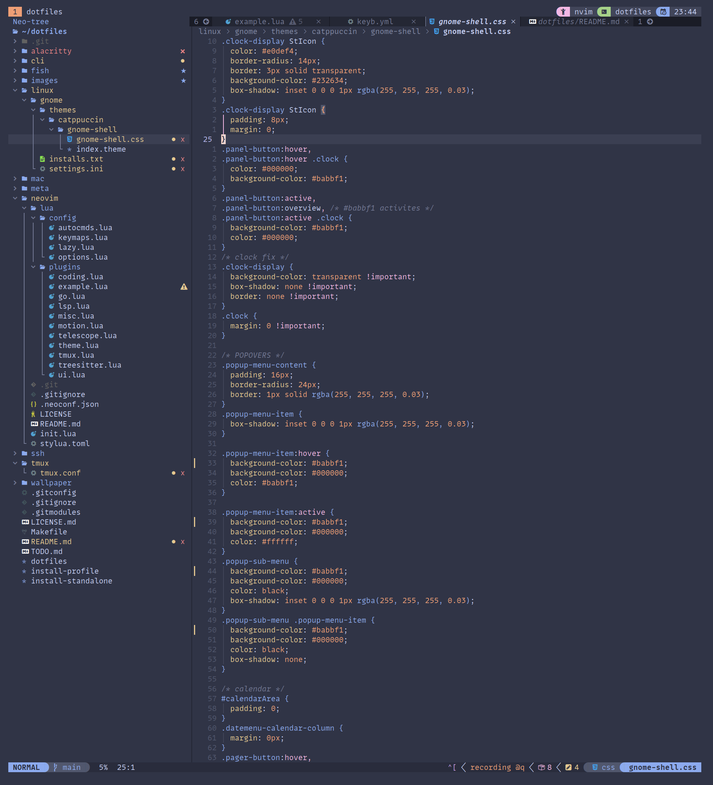This screenshot has height=785, width=713.
Task: Collapse the themes folder
Action: coord(33,110)
